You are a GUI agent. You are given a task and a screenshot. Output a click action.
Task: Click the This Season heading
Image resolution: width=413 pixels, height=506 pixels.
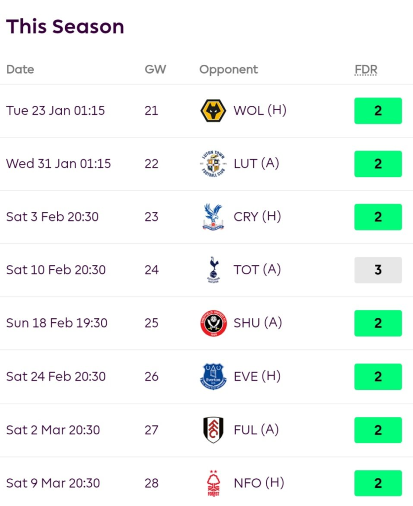pyautogui.click(x=65, y=27)
